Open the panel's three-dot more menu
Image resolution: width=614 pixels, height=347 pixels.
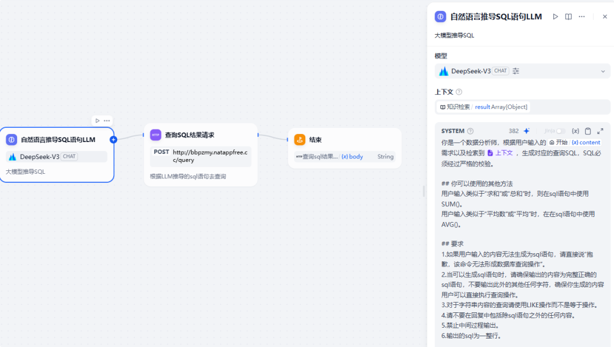pyautogui.click(x=582, y=17)
